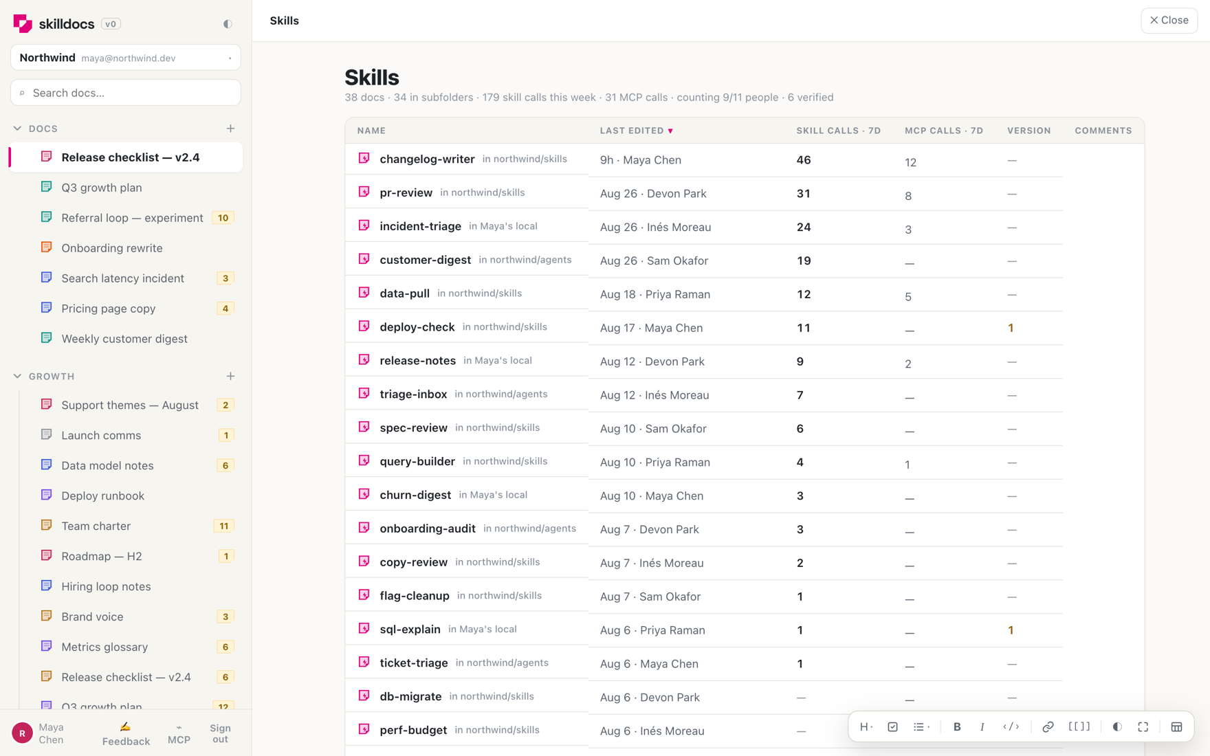Sort by the COMMENTS column header

point(1103,131)
